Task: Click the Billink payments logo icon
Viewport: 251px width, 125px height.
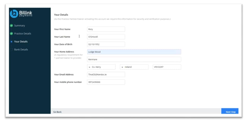Action: tap(14, 14)
